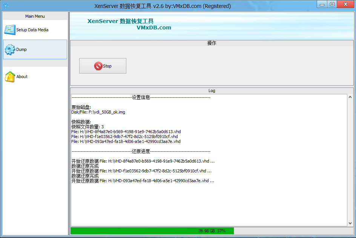This screenshot has height=238, width=356.
Task: Click the Main Menu header
Action: [35, 16]
